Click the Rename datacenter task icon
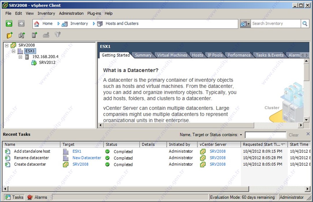The width and height of the screenshot is (313, 202). tap(8, 158)
